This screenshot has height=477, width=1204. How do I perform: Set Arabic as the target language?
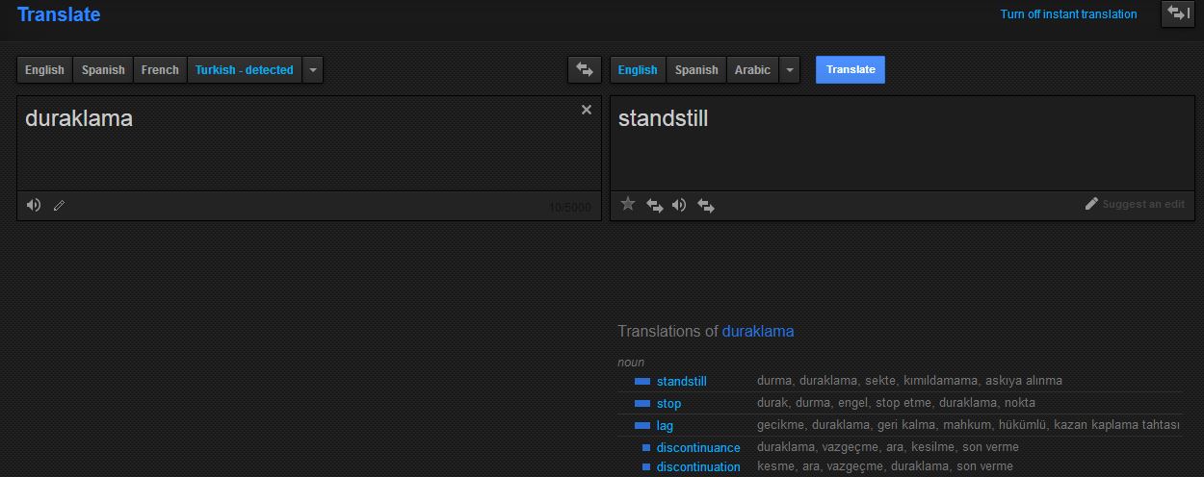[x=752, y=70]
